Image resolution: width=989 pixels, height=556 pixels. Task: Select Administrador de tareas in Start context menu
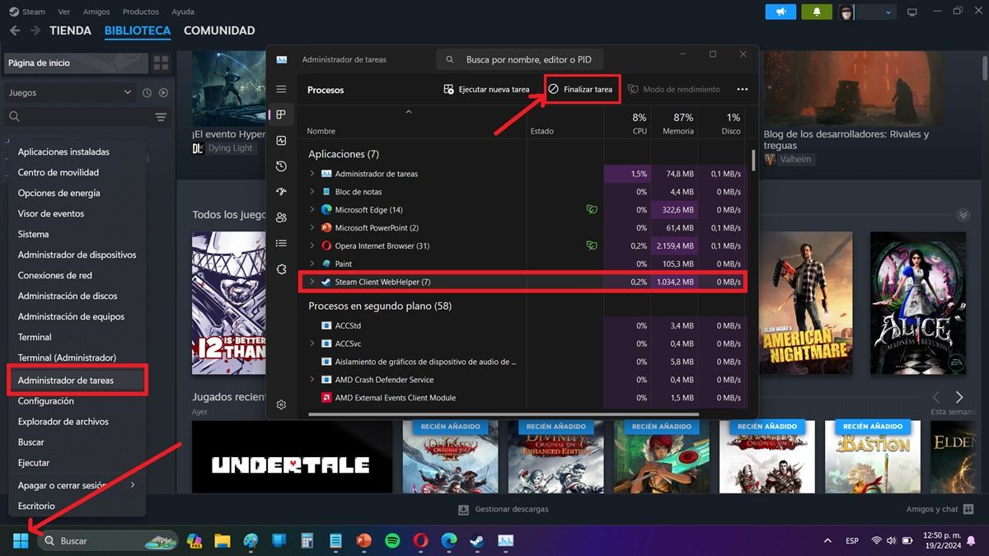pyautogui.click(x=76, y=381)
